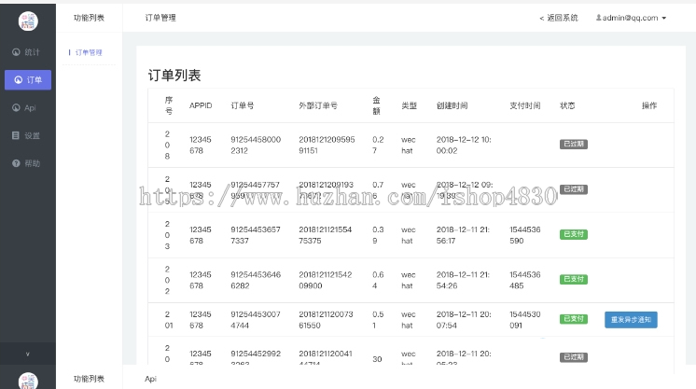
Task: Click the 订单列表 heading
Action: (174, 76)
